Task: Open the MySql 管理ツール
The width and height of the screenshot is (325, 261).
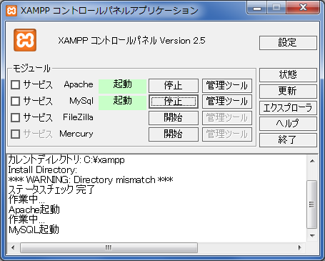Action: pos(227,102)
